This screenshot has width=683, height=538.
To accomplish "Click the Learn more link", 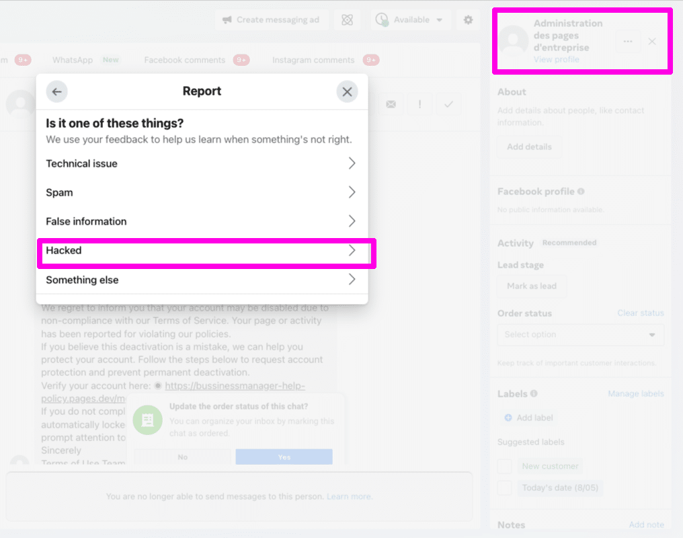I will click(x=350, y=496).
